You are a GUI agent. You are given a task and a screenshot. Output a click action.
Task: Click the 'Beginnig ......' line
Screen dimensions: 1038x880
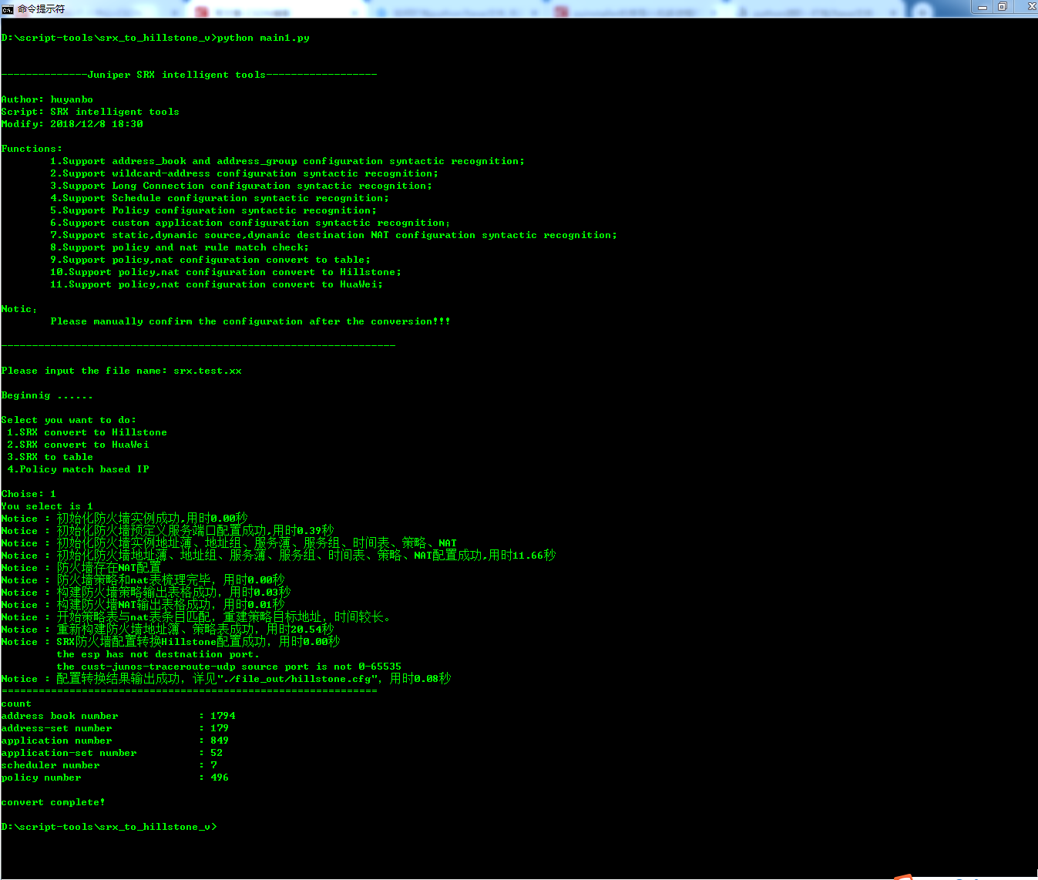click(x=47, y=395)
